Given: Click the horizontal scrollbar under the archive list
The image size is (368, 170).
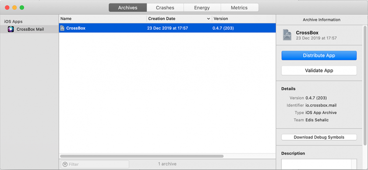Looking at the screenshot, I should (x=142, y=156).
